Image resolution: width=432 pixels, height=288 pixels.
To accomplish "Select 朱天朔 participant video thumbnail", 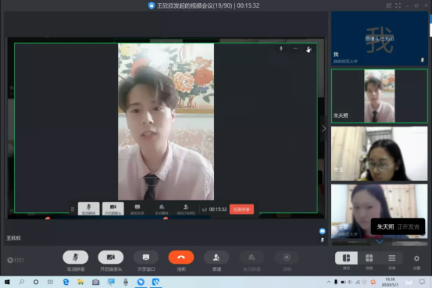I will [x=380, y=96].
